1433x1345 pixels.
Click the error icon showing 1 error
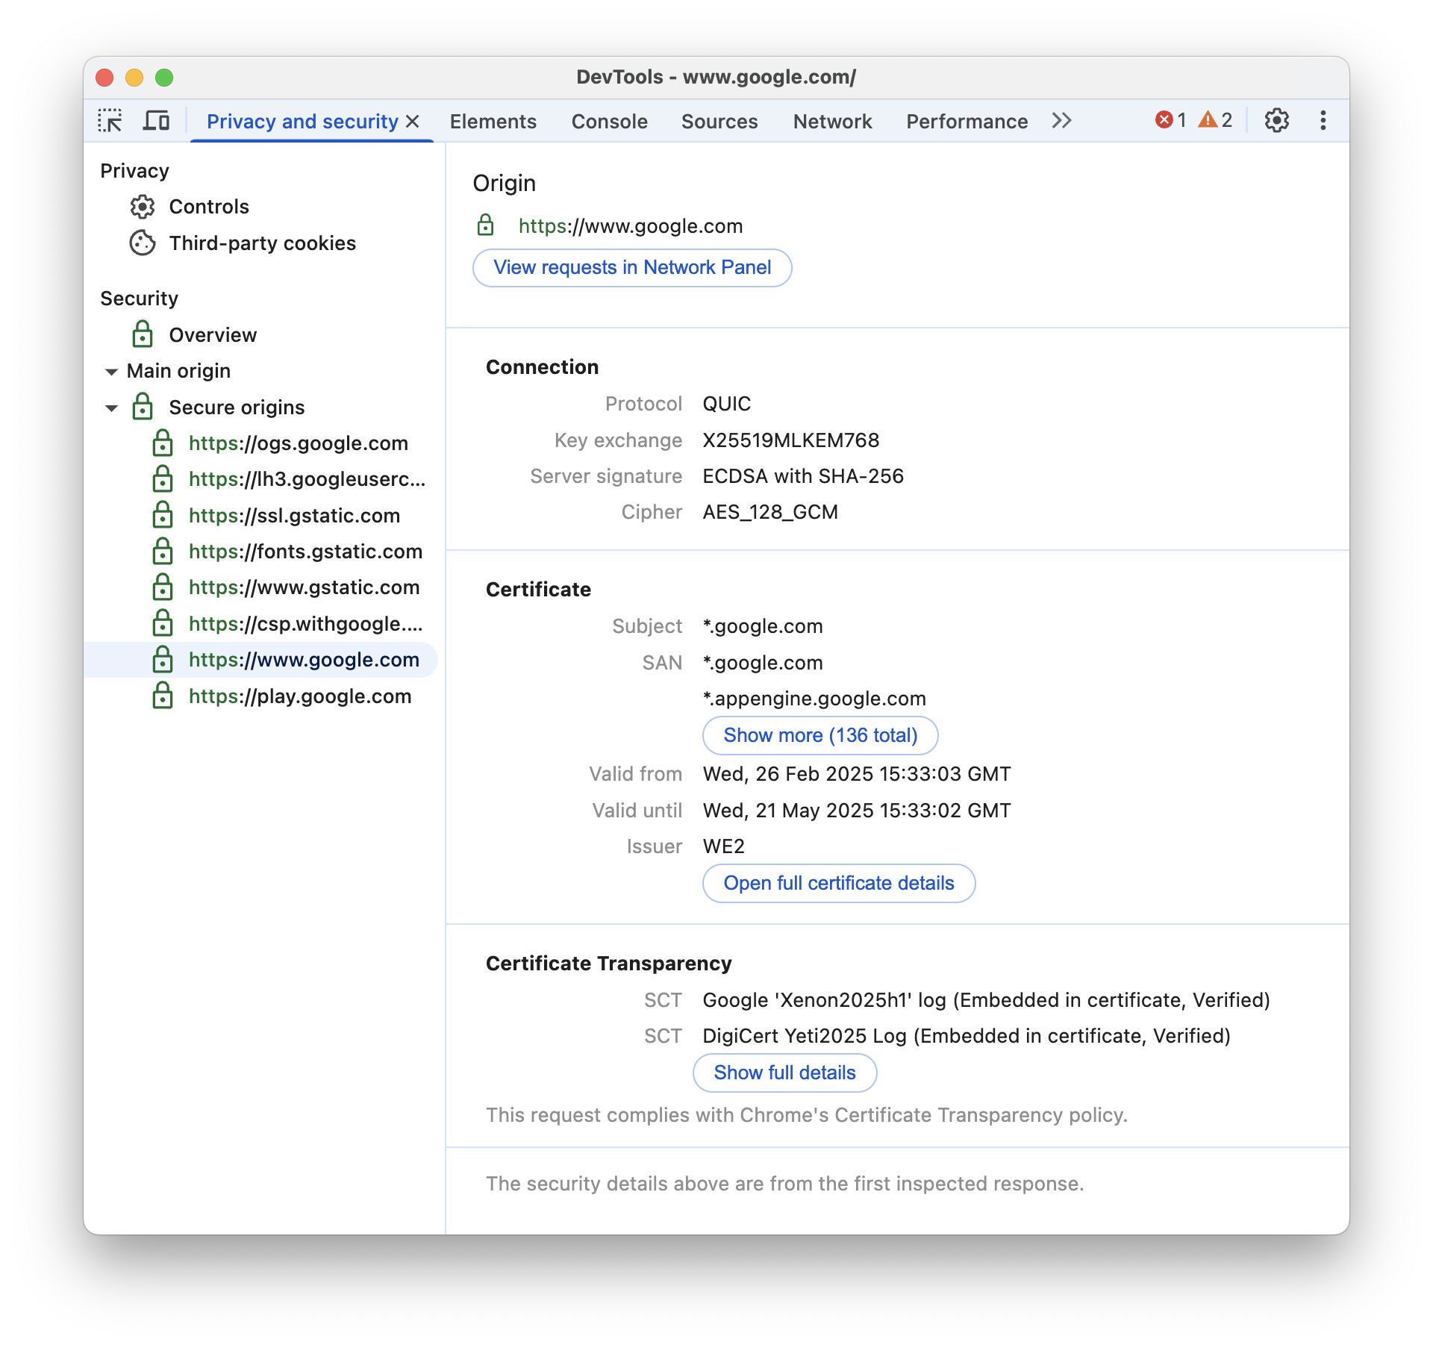coord(1167,120)
